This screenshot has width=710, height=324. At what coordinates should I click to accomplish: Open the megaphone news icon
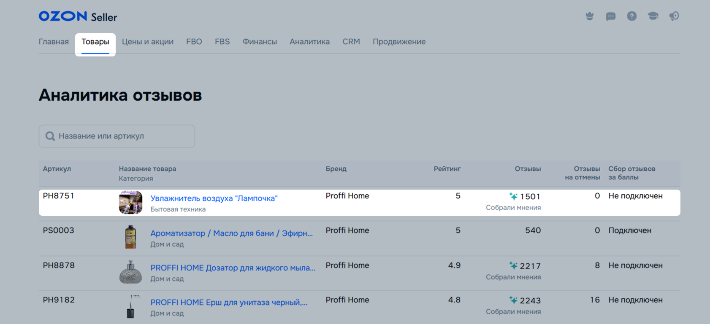[x=674, y=16]
